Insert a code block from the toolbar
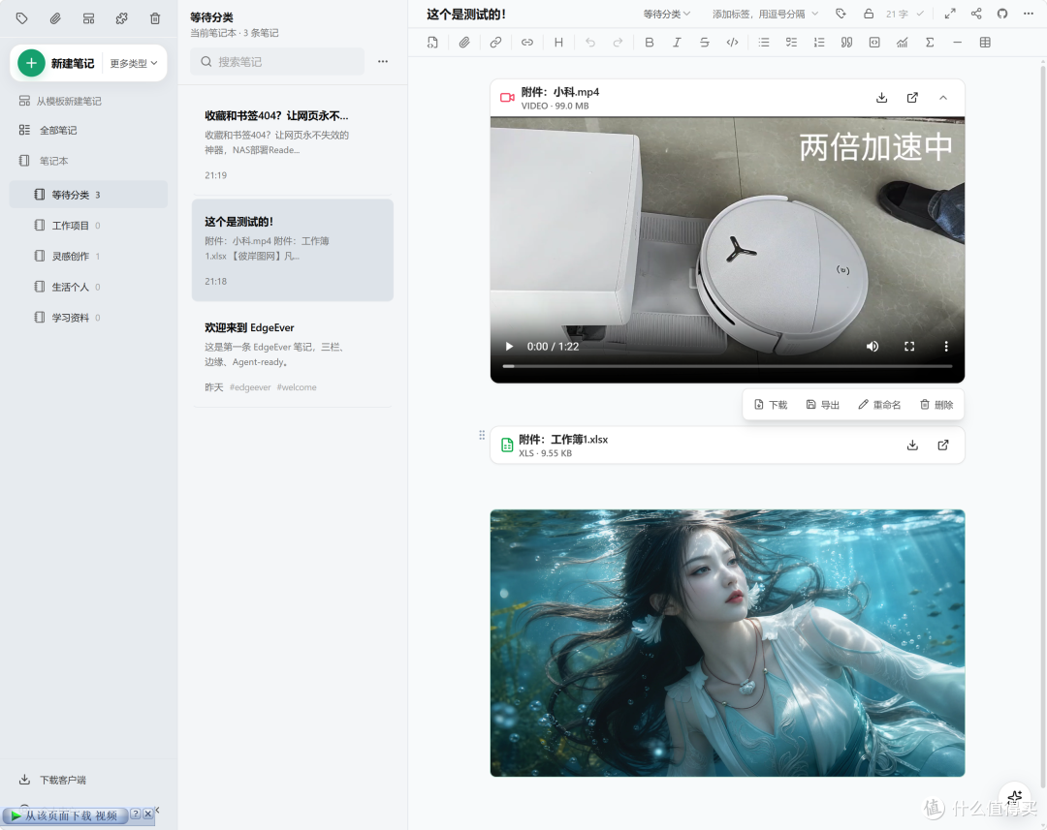 874,43
